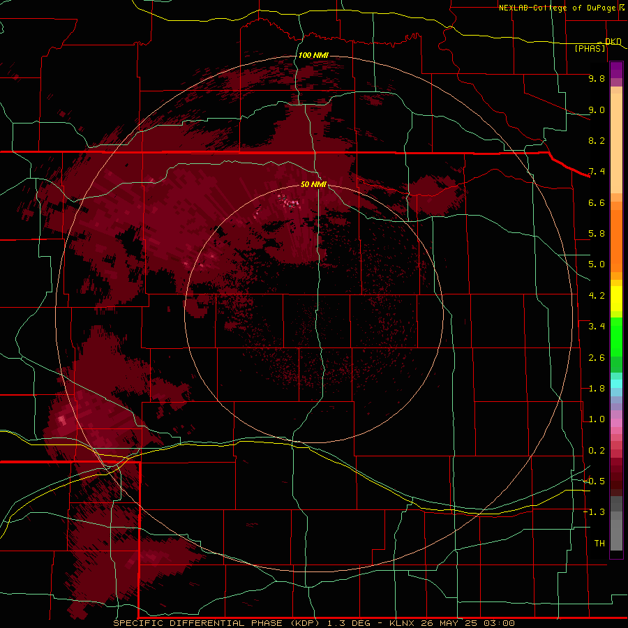Click the 8.2 value on the scale

point(597,140)
